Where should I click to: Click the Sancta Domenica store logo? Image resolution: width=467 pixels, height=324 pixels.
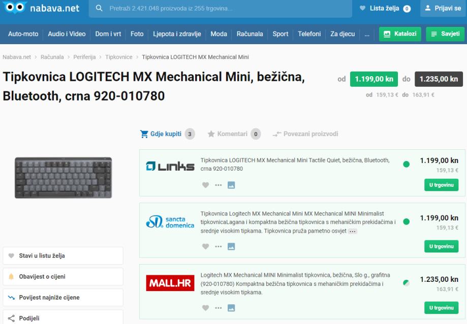tap(170, 222)
